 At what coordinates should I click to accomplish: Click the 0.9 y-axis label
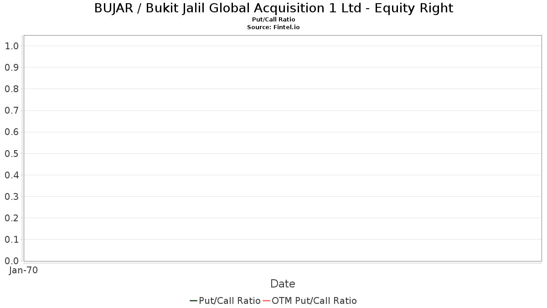[x=11, y=67]
